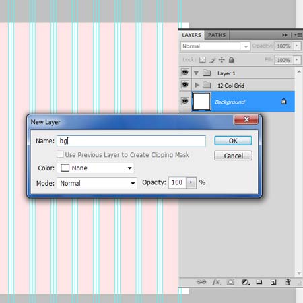
Task: Check Use Previous Layer to Create Clipping Mask
Action: click(x=60, y=154)
